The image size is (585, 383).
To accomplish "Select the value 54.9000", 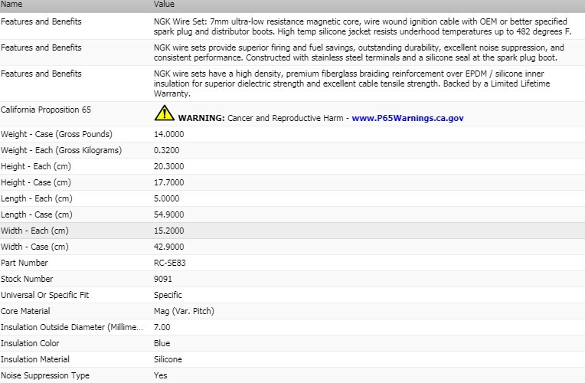I will (x=169, y=214).
